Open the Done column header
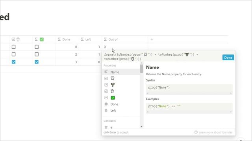252x141 pixels. 67,39
